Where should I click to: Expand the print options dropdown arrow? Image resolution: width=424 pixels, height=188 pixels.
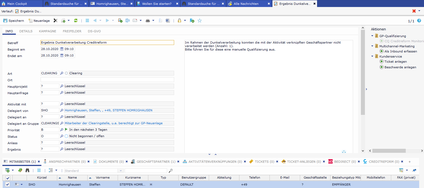(x=153, y=20)
